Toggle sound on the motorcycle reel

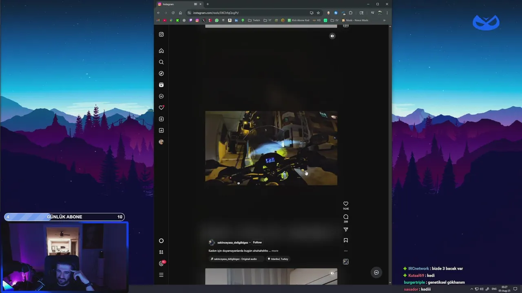tap(332, 36)
